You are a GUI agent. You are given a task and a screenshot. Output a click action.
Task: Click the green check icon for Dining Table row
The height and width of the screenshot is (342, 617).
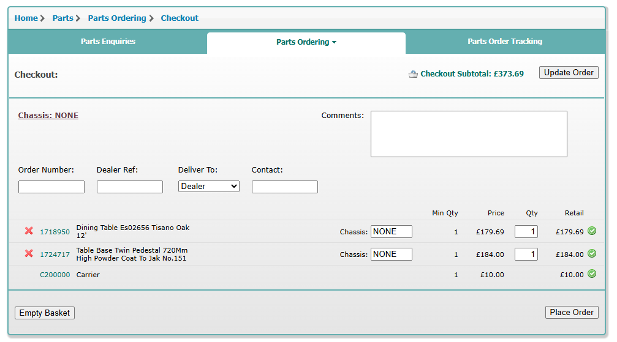tap(592, 231)
